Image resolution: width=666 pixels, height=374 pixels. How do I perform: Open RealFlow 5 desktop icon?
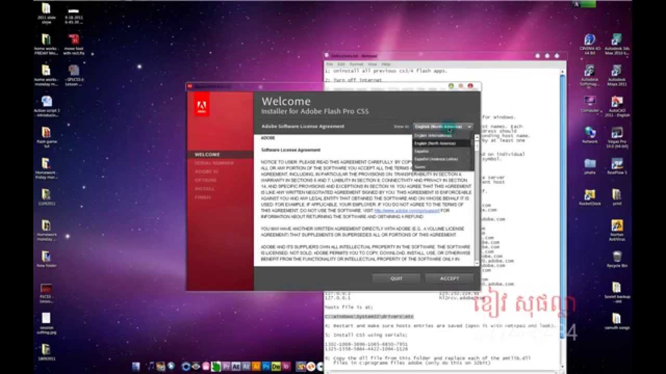coord(617,166)
